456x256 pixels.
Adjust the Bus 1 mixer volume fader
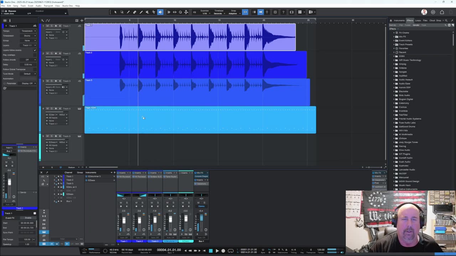pos(201,218)
